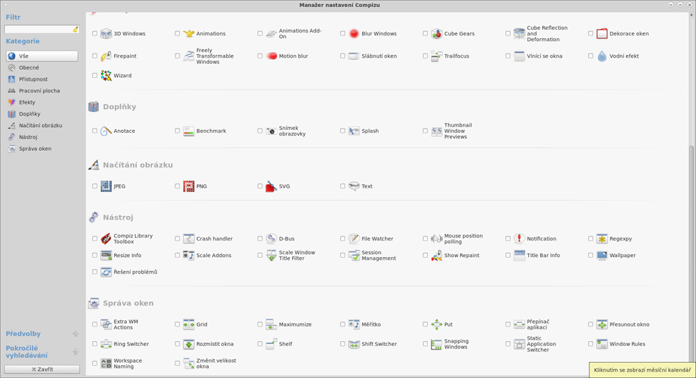The image size is (696, 378).
Task: Click the Blur Windows red icon
Action: point(354,33)
